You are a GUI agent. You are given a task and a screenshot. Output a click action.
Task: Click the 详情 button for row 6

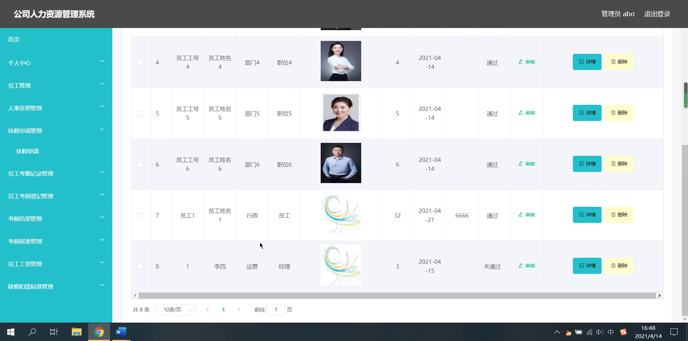click(587, 164)
